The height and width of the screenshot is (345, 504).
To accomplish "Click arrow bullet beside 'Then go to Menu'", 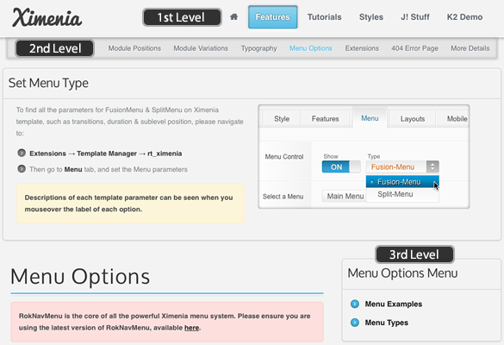I will tap(22, 169).
